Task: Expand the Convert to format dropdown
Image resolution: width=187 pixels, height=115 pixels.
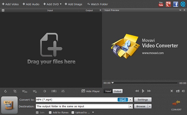Action: tap(131, 100)
